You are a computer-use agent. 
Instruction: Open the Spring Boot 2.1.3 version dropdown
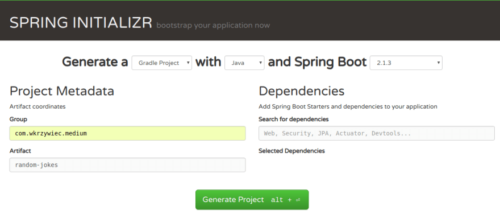coord(406,63)
